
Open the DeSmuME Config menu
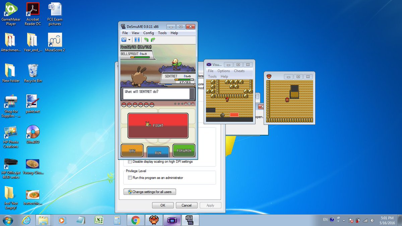(148, 33)
